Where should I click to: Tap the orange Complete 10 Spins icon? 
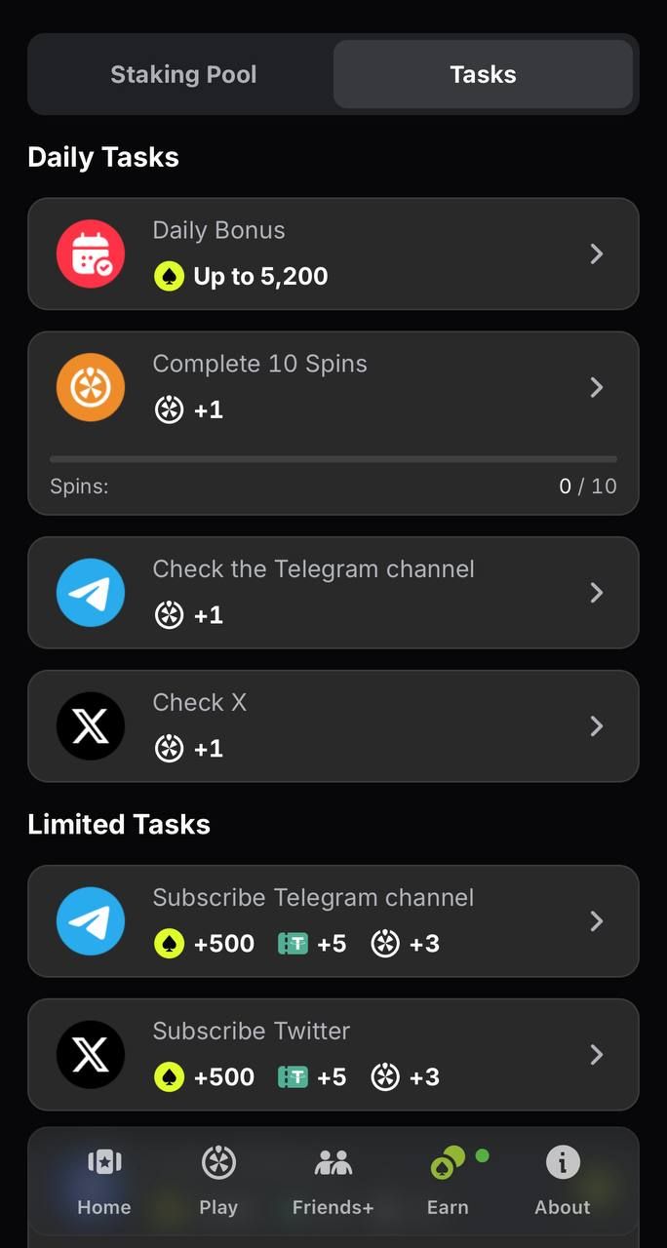point(91,387)
